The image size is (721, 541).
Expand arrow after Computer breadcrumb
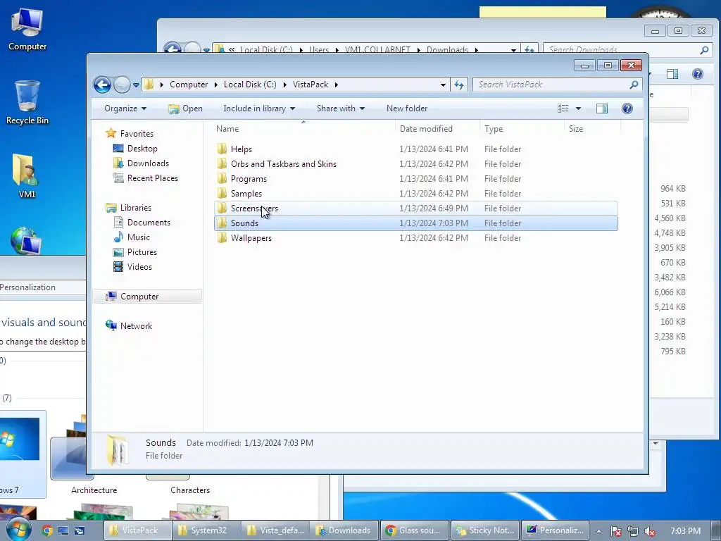(x=215, y=85)
